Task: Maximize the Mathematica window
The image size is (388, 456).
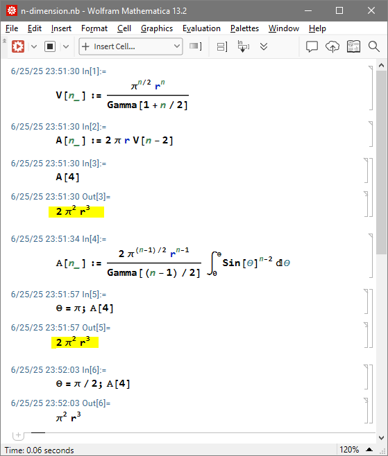Action: click(x=339, y=11)
